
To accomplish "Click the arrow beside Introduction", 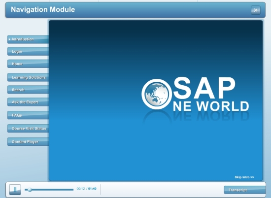I will tap(9, 39).
